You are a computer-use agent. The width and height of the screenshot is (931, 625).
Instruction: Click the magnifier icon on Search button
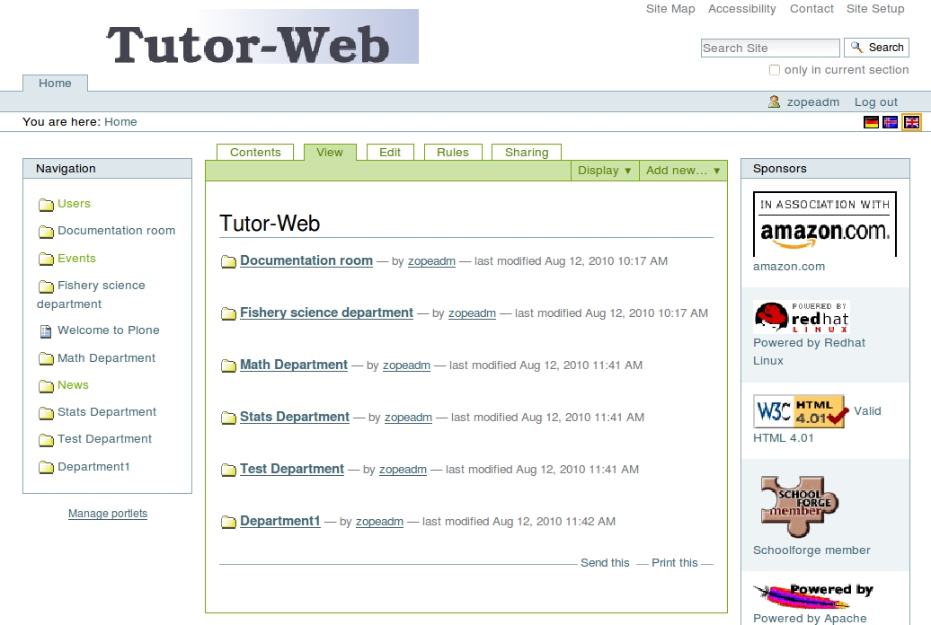coord(856,47)
